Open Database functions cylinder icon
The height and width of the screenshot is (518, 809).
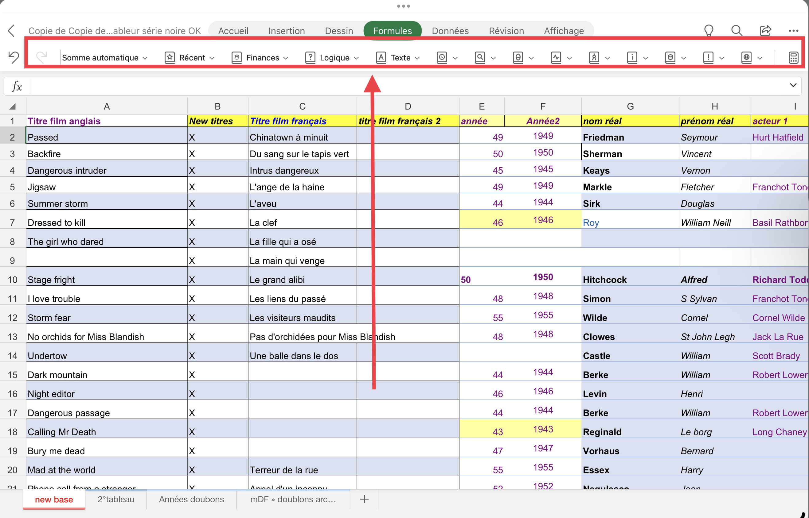pyautogui.click(x=675, y=57)
